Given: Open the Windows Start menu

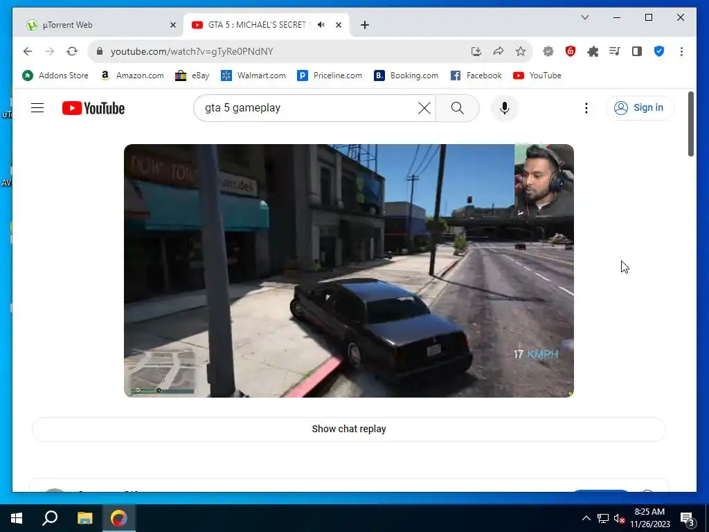Looking at the screenshot, I should point(17,518).
